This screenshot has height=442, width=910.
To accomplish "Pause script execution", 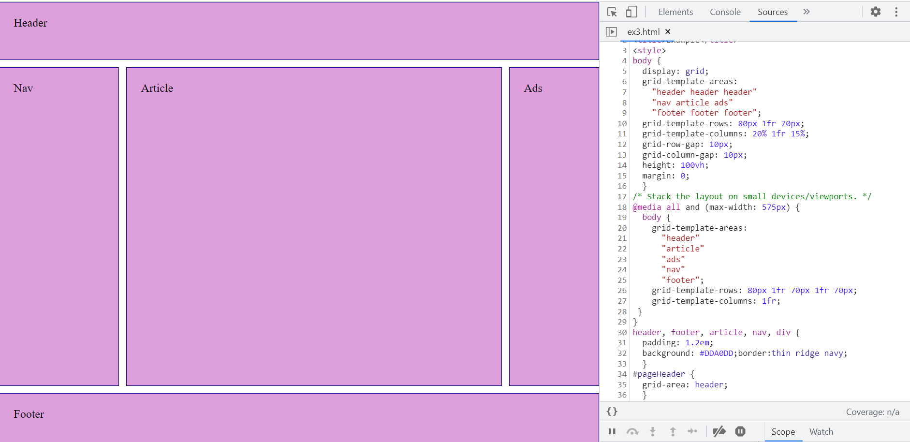I will click(x=612, y=431).
